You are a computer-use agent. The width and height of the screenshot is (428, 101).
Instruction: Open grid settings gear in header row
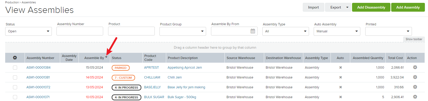coord(15,58)
